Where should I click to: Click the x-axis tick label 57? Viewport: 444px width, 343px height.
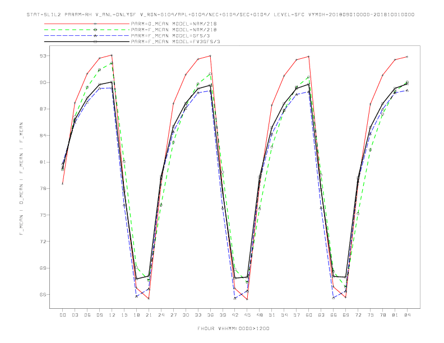(297, 315)
